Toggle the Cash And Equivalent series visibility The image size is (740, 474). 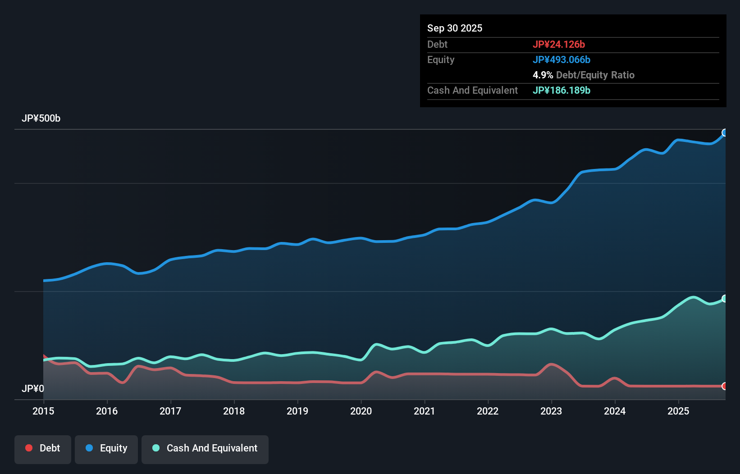[x=205, y=449]
